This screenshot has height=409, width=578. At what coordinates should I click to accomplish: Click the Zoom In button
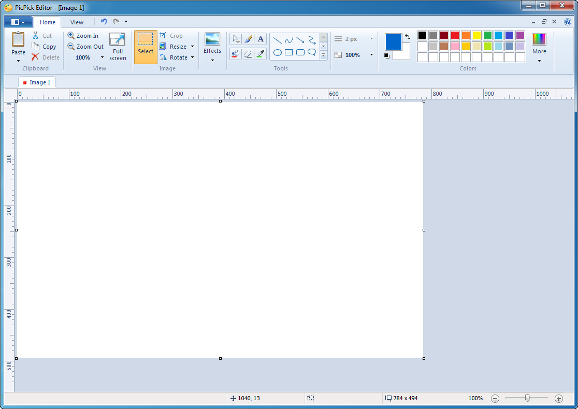pyautogui.click(x=83, y=36)
